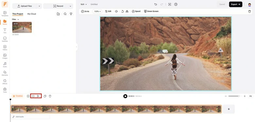Viewport: 255px width, 122px height.
Task: Mute the clip with speaker icon
Action: (x=116, y=11)
